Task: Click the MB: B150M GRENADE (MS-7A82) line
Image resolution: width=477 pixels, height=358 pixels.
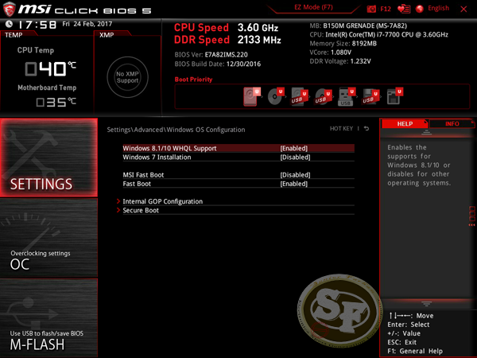Action: click(x=358, y=25)
